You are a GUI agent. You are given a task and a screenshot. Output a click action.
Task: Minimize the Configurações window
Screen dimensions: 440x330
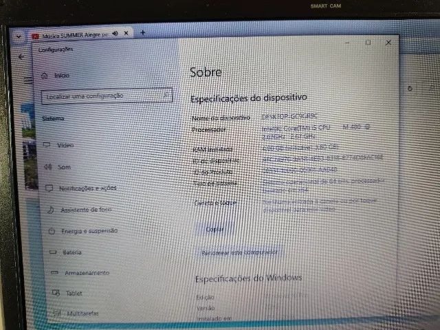click(x=347, y=43)
